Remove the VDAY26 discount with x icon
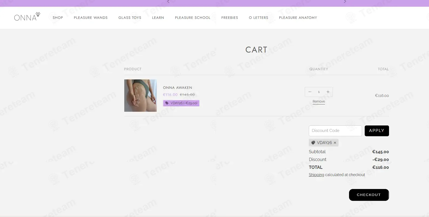 pos(335,143)
